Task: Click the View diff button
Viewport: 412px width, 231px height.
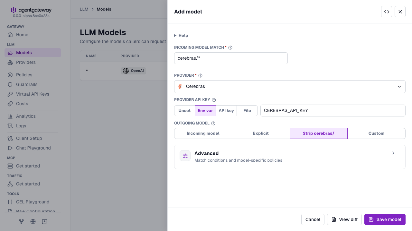Action: [344, 219]
